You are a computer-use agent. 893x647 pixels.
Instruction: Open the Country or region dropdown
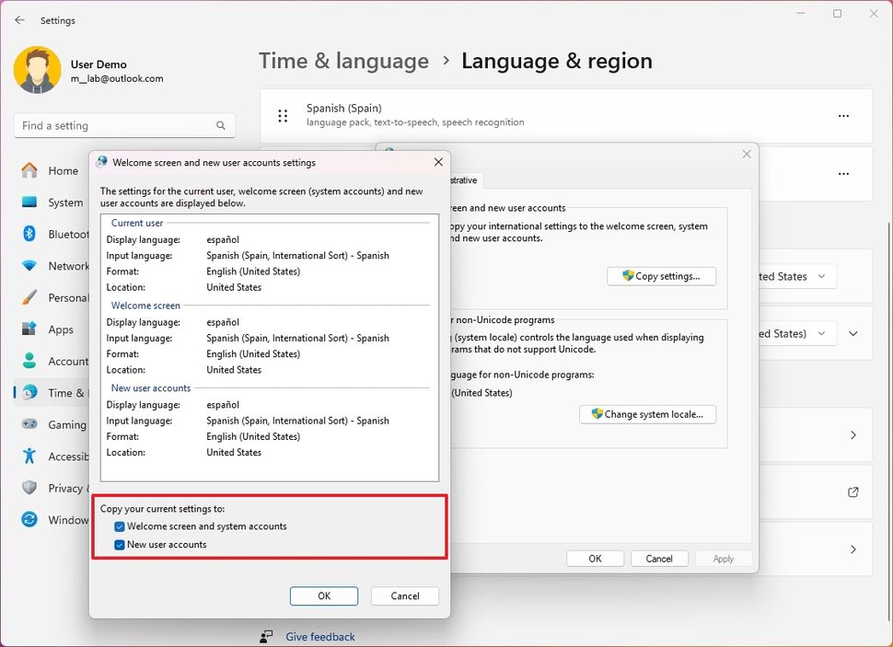(x=798, y=276)
